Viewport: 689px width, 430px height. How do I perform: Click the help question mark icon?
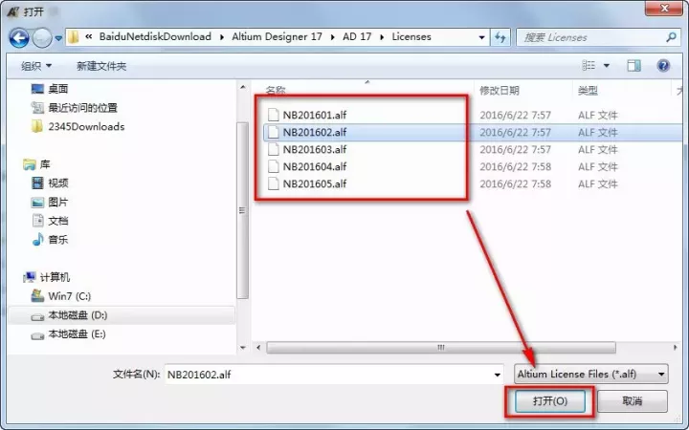click(x=662, y=66)
